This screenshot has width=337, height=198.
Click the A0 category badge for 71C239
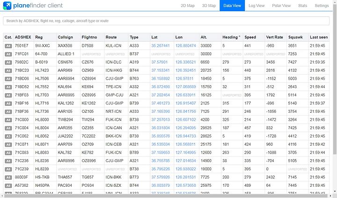tap(8, 169)
